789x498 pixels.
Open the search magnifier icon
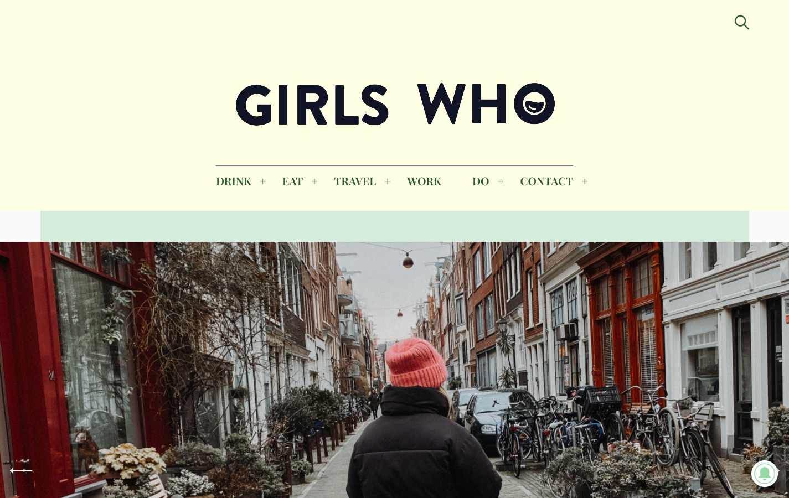(x=741, y=22)
